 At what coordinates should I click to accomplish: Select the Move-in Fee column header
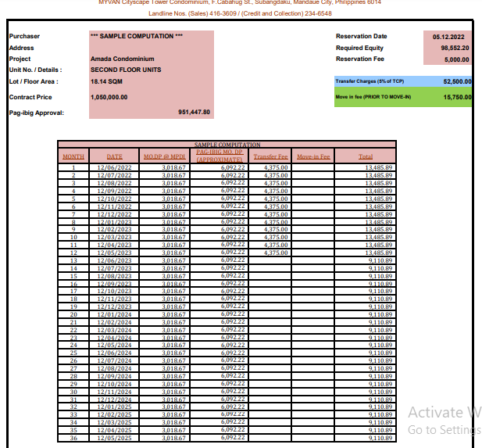(313, 156)
